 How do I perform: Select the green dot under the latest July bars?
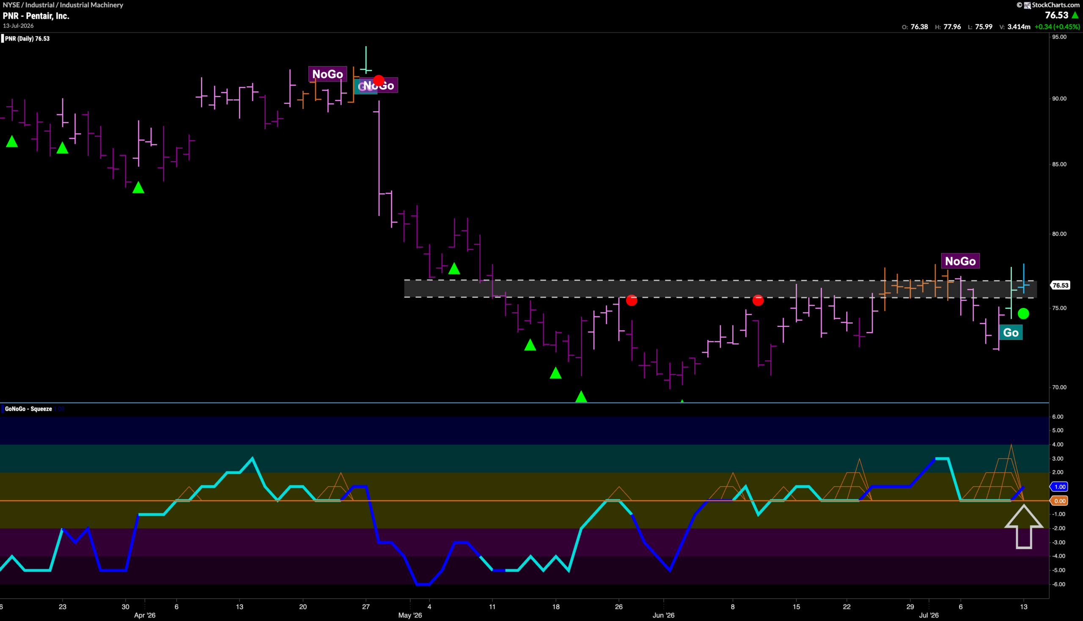(1024, 314)
